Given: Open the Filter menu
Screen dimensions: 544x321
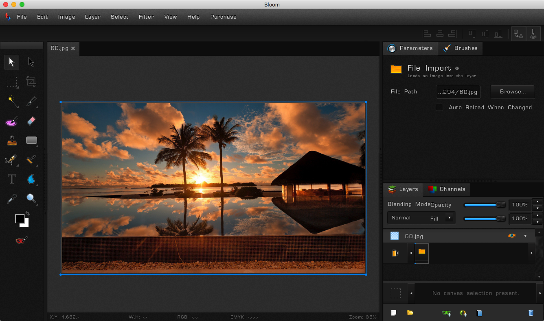Looking at the screenshot, I should [146, 17].
